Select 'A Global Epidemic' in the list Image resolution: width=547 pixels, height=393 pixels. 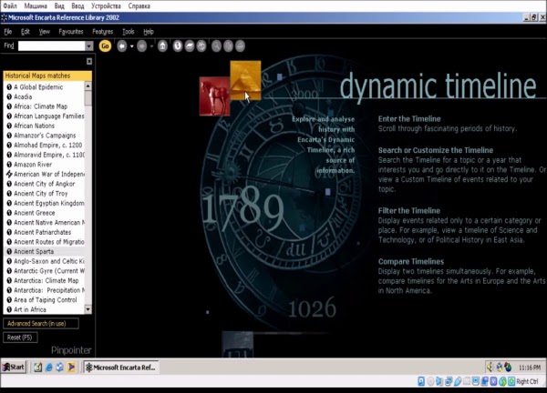(x=38, y=87)
